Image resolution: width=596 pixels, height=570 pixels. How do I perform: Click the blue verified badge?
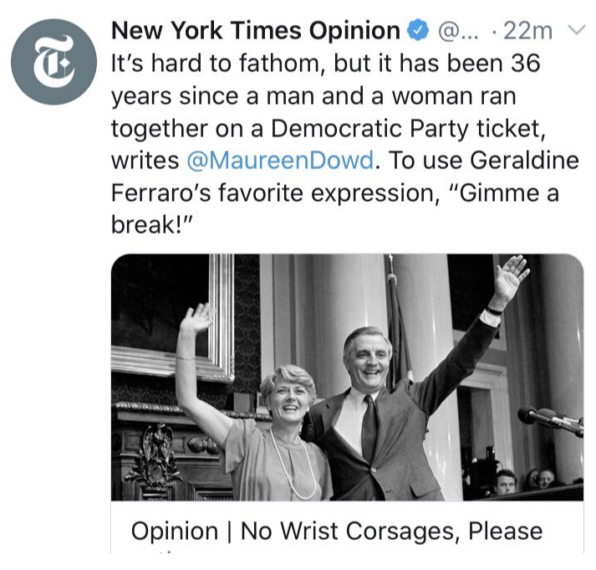418,32
